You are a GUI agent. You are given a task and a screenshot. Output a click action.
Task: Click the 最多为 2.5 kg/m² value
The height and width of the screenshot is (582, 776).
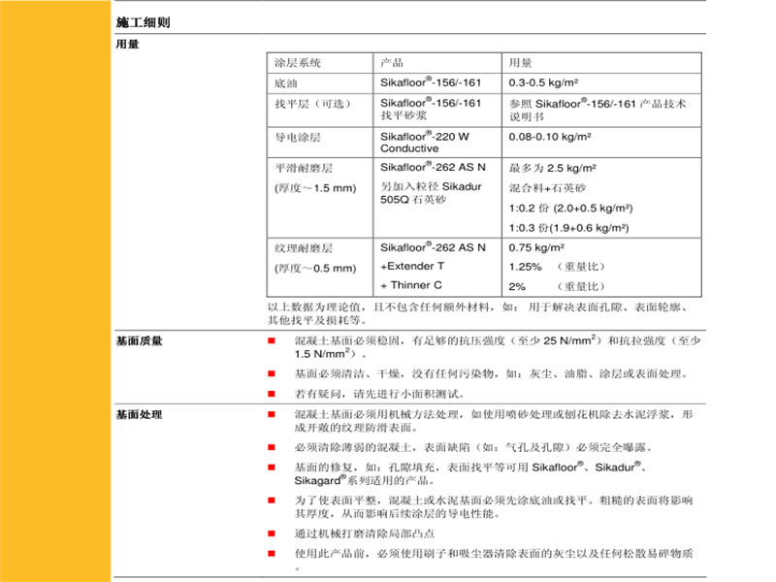[552, 168]
